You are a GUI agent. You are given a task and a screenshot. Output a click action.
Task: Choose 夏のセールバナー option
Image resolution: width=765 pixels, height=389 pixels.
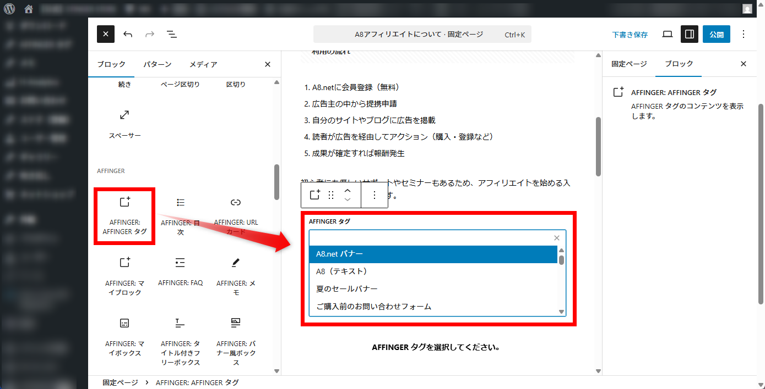pyautogui.click(x=433, y=289)
